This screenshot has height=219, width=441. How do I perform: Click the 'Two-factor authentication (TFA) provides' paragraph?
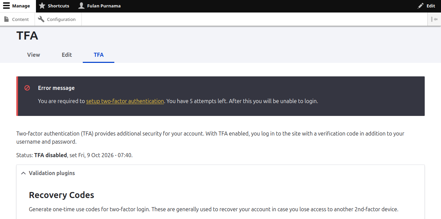pos(210,138)
